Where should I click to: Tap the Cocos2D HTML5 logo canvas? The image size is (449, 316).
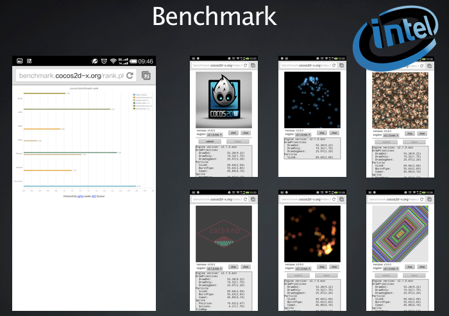(x=224, y=100)
